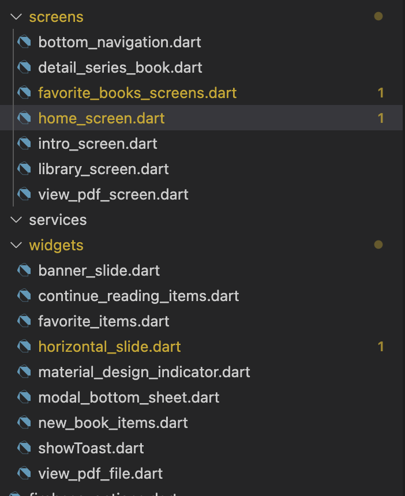Open favorite_books_screens.dart file

click(137, 93)
